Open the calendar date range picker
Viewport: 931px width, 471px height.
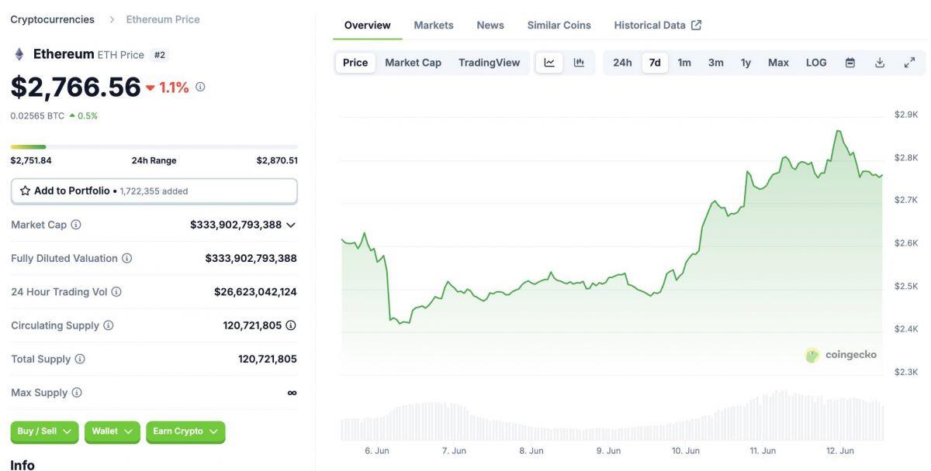click(850, 63)
